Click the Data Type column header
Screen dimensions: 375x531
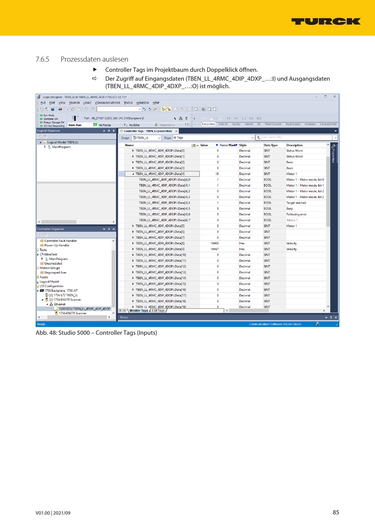[271, 146]
